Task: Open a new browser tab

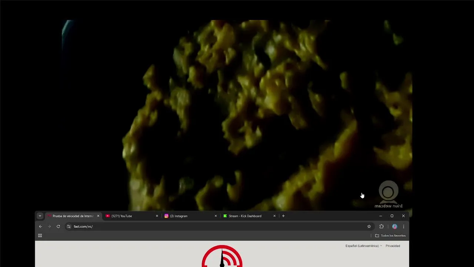Action: (283, 216)
